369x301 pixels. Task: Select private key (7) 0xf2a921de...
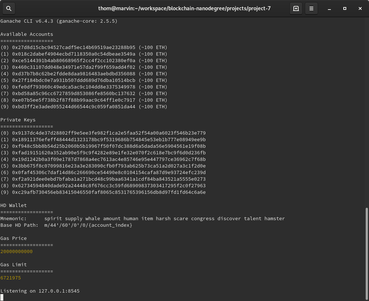[109, 179]
